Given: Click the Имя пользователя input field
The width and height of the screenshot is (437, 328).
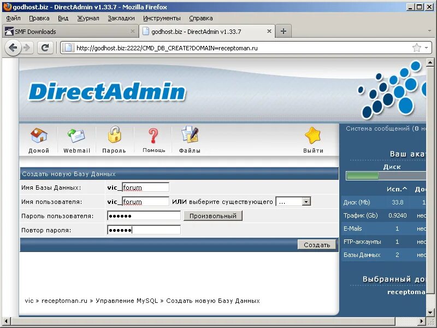Looking at the screenshot, I should [145, 201].
